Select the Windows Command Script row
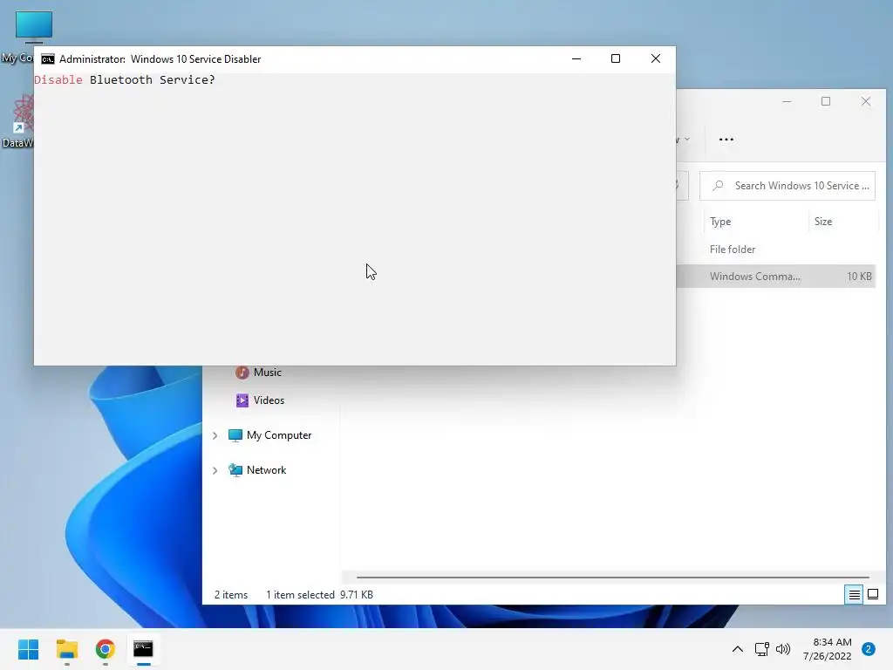The height and width of the screenshot is (670, 893). pos(775,277)
